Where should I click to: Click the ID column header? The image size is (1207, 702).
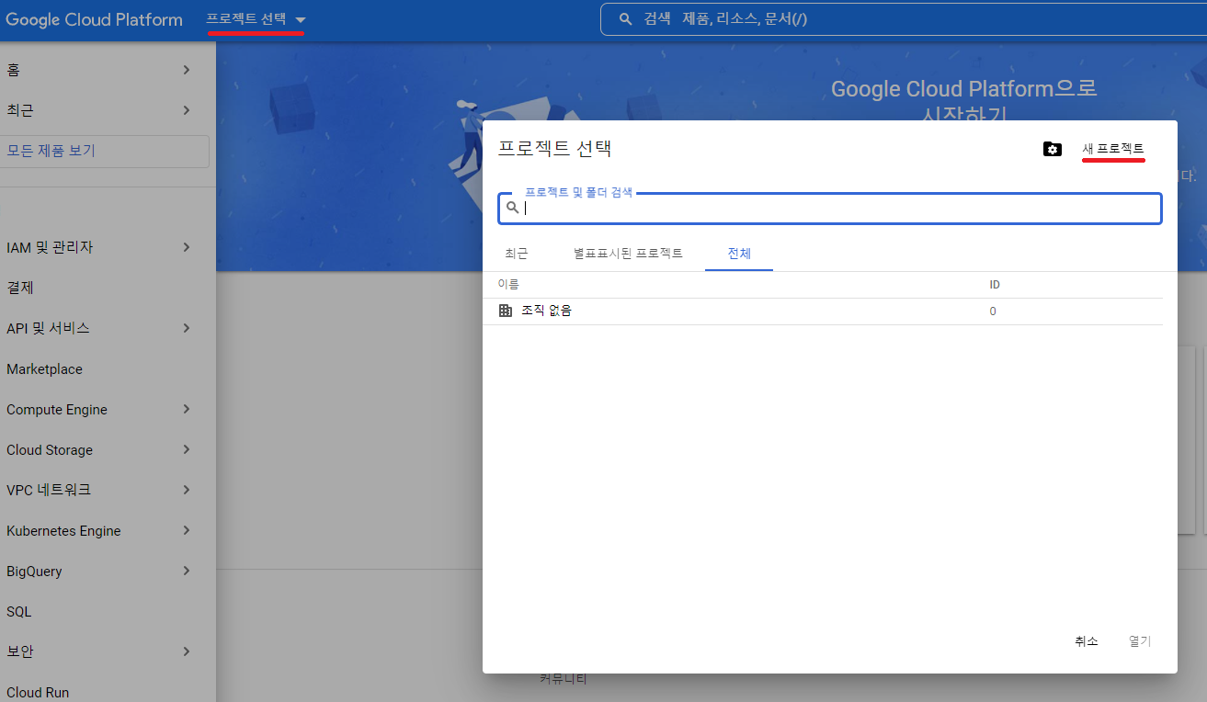(x=995, y=285)
